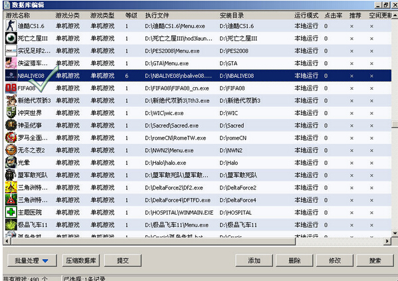This screenshot has height=281, width=398.
Task: Click the D:\Halo\halo.exe cell
Action: coord(165,163)
